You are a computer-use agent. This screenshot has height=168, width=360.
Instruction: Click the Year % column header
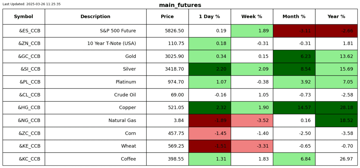point(336,17)
